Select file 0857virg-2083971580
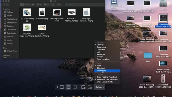This screenshot has height=97, width=172. click(x=57, y=15)
